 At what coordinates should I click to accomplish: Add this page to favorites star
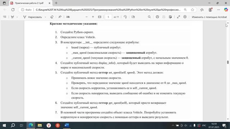point(193,10)
